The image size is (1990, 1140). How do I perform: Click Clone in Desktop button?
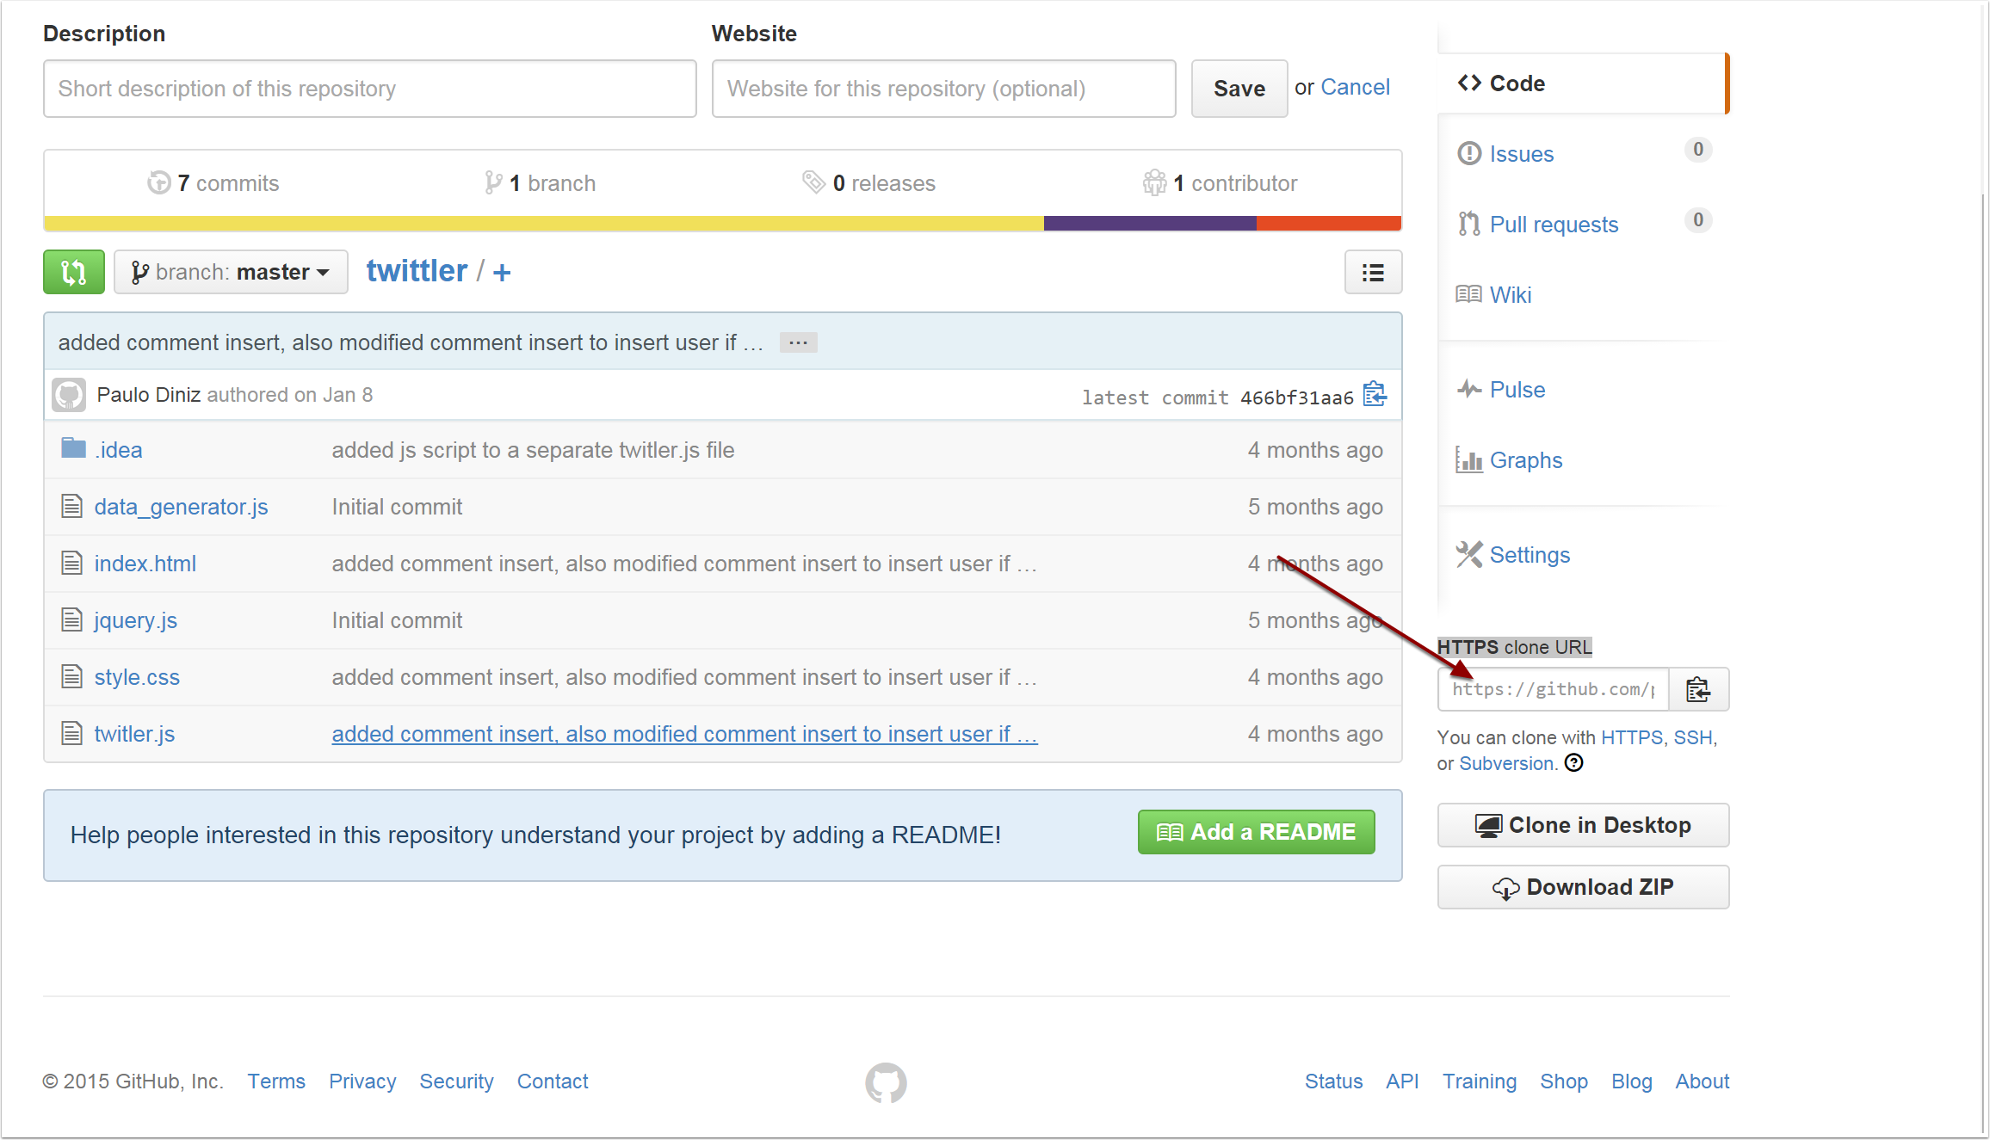point(1583,825)
